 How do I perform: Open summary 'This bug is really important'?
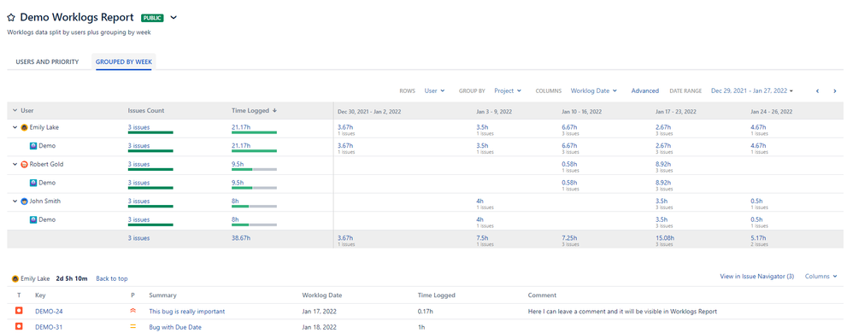click(x=186, y=312)
